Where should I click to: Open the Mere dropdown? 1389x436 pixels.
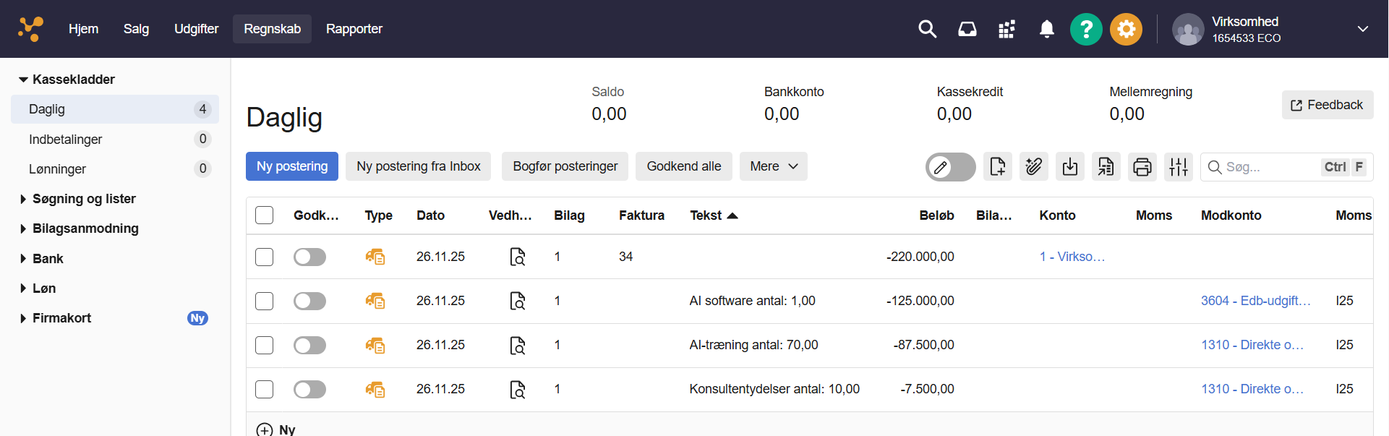pos(773,166)
